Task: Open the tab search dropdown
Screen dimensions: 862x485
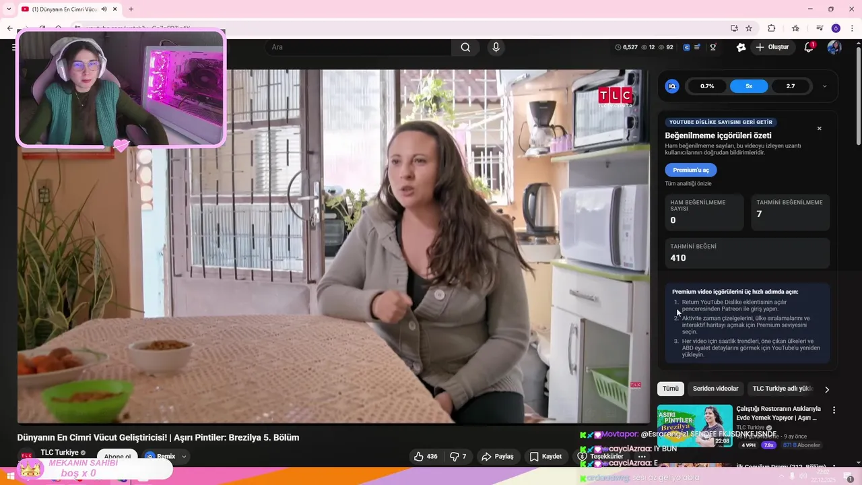Action: (x=9, y=9)
